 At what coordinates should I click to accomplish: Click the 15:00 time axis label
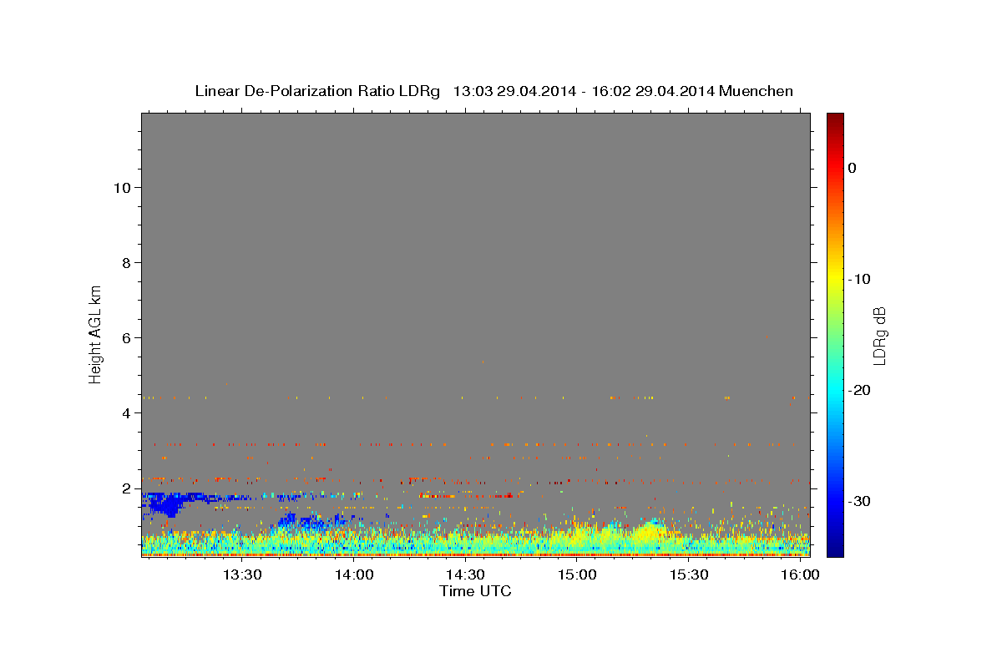(577, 575)
